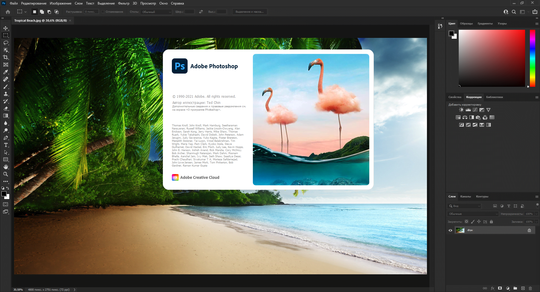Select the Lasso tool
540x292 pixels.
coord(6,43)
